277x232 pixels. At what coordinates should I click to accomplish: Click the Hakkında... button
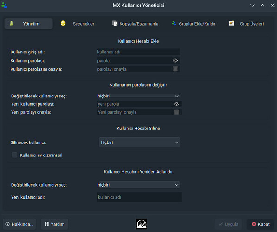[19, 224]
